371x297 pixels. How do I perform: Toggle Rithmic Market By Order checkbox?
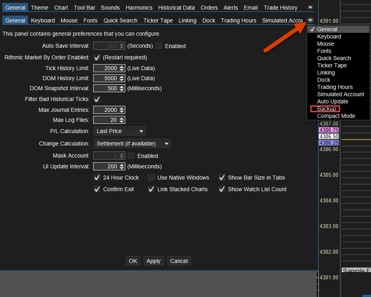coord(97,57)
